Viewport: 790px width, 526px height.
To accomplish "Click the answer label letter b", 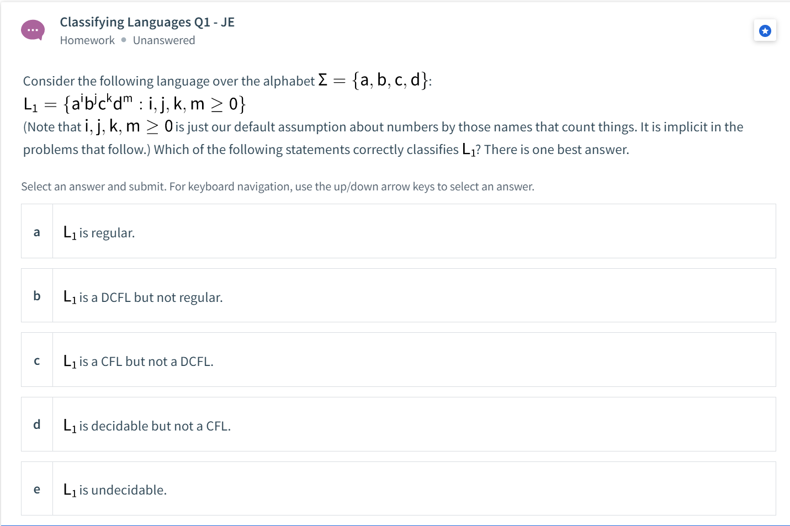I will tap(36, 295).
